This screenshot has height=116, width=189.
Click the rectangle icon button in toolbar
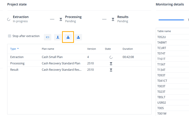click(x=48, y=37)
